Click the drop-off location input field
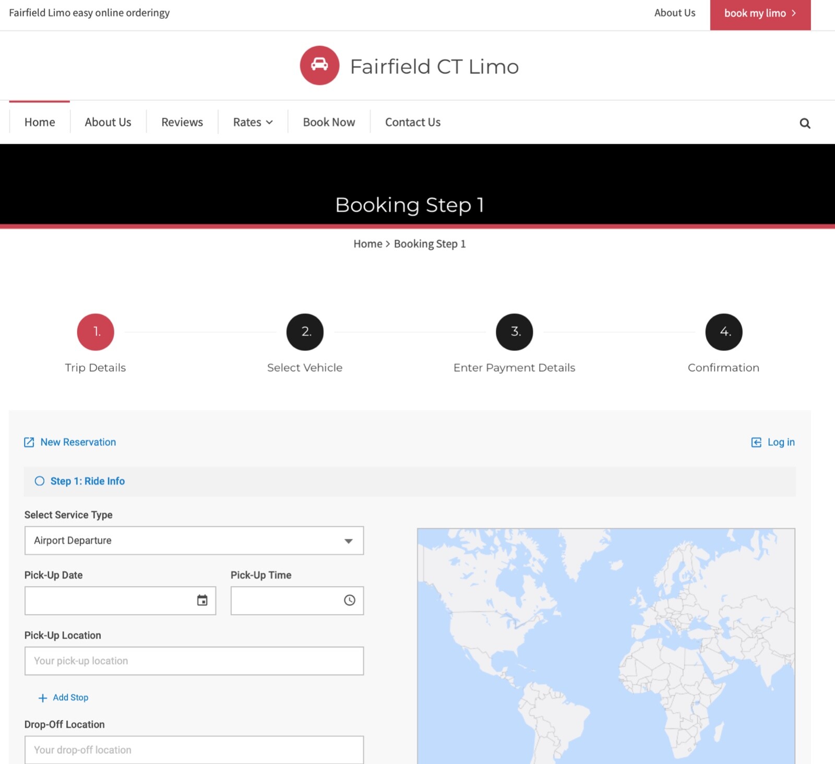Screen dimensions: 835x764 pos(194,750)
